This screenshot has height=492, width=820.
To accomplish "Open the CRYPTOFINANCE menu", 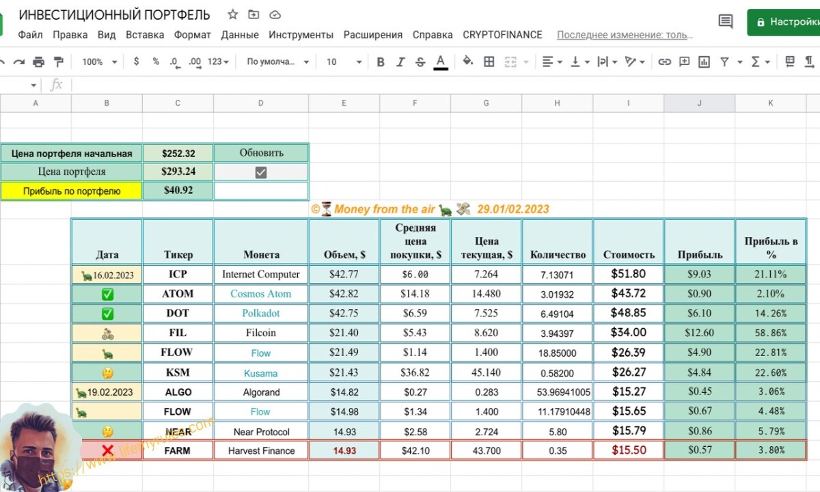I will click(x=502, y=35).
